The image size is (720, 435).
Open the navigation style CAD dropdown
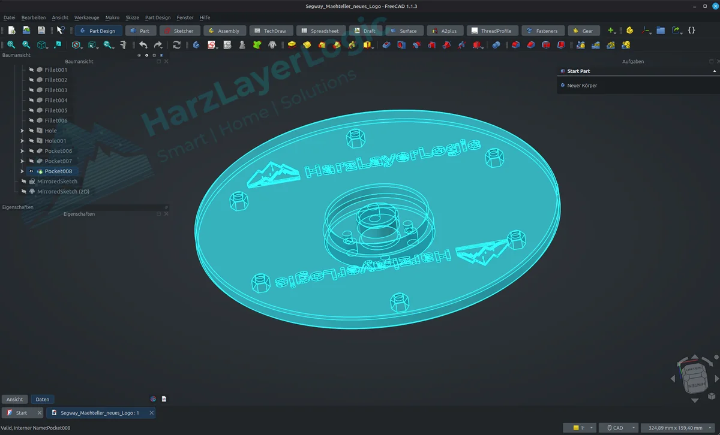[618, 428]
